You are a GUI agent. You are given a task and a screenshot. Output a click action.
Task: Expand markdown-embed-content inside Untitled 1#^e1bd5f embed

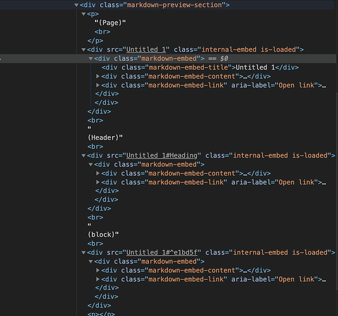coord(98,270)
